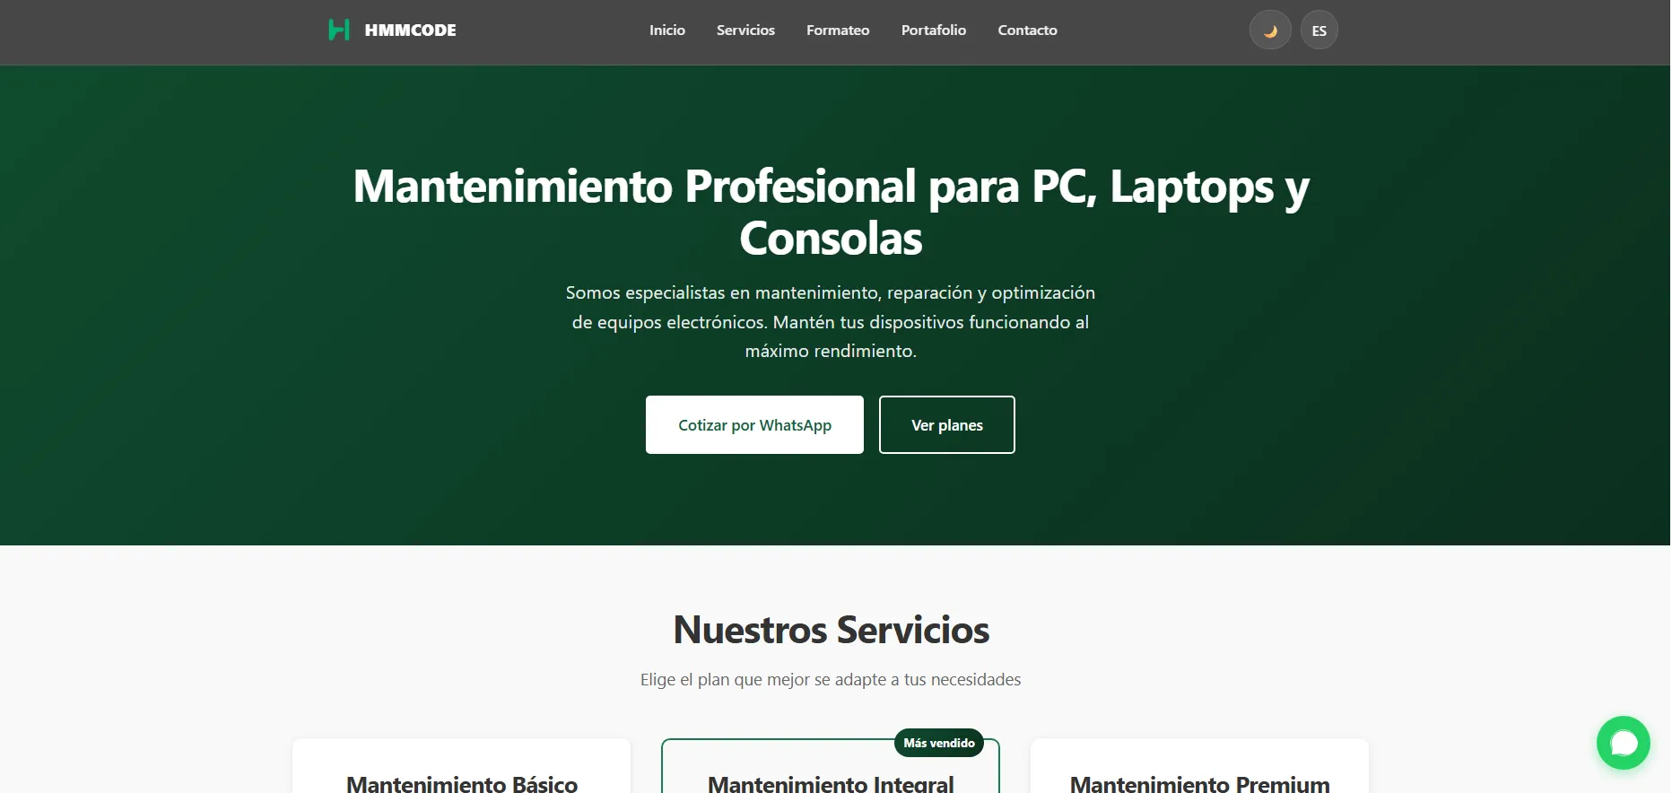Choose the Mantenimiento Integral plan card
The height and width of the screenshot is (793, 1672).
[x=831, y=766]
